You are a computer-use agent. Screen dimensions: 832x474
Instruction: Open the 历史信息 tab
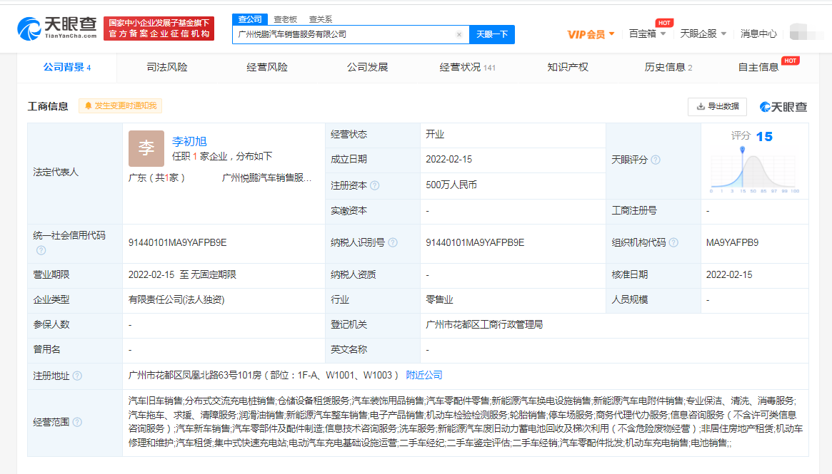pos(668,67)
